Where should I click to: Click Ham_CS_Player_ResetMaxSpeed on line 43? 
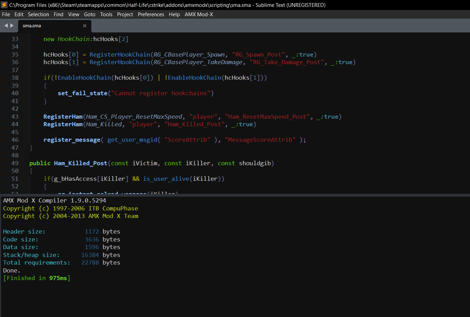(x=134, y=117)
